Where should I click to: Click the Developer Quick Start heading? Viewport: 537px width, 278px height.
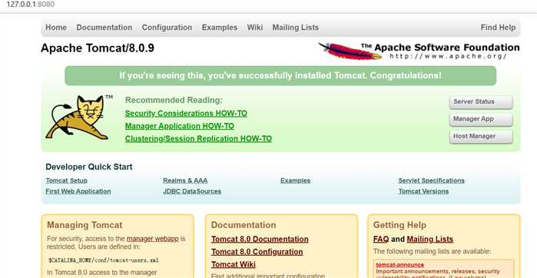point(88,167)
